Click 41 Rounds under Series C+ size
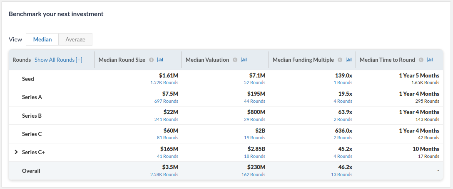This screenshot has height=189, width=453. click(x=167, y=156)
